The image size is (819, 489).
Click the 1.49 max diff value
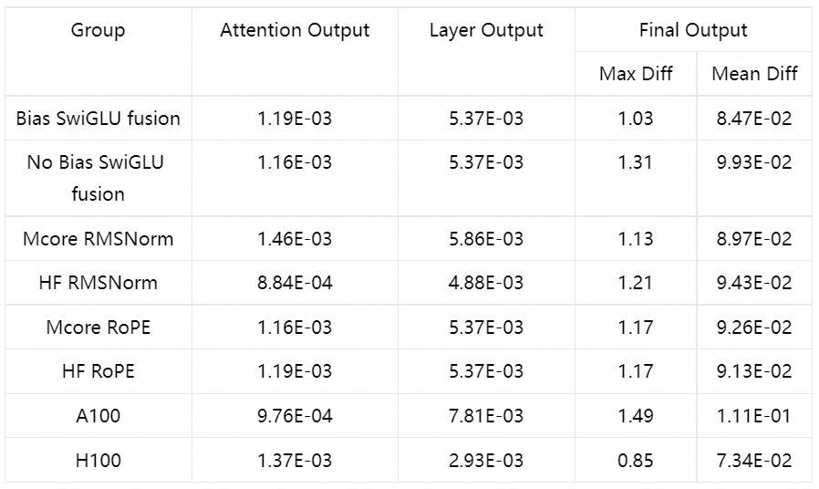636,416
